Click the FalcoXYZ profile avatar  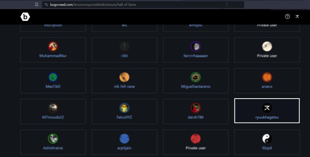124,108
